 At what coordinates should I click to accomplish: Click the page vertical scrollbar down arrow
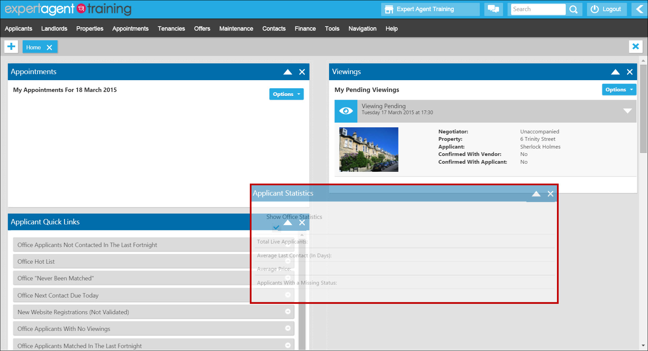(643, 346)
